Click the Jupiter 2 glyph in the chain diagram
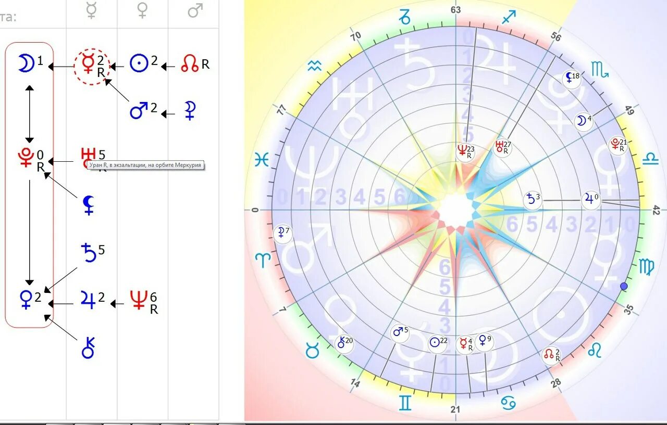The image size is (667, 425). pyautogui.click(x=88, y=300)
